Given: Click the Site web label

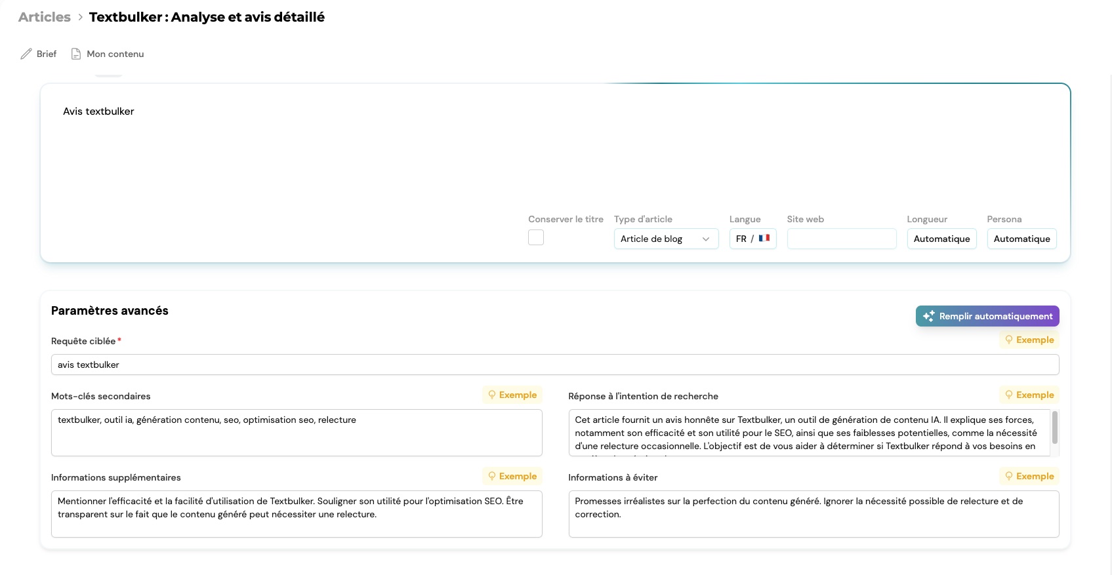Looking at the screenshot, I should 805,219.
